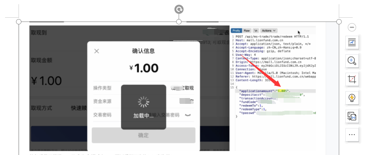Viewport: 372px width, 155px height.
Task: Select the crop image tool
Action: (352, 79)
